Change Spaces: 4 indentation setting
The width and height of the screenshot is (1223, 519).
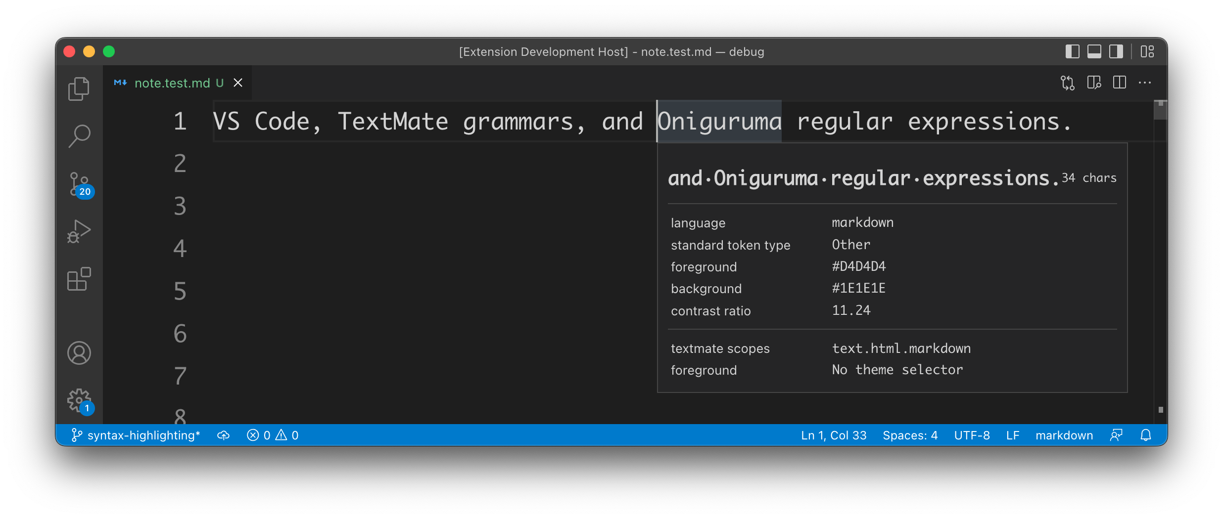pos(910,435)
